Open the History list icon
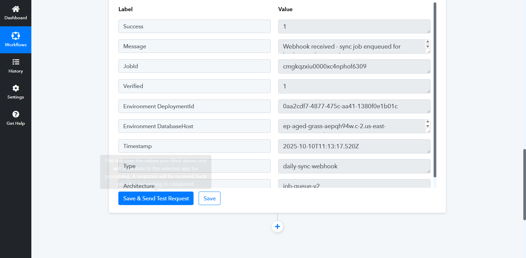This screenshot has width=526, height=258. [16, 62]
